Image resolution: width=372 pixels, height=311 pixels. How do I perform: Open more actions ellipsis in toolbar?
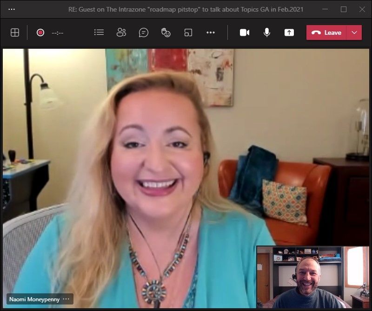211,32
